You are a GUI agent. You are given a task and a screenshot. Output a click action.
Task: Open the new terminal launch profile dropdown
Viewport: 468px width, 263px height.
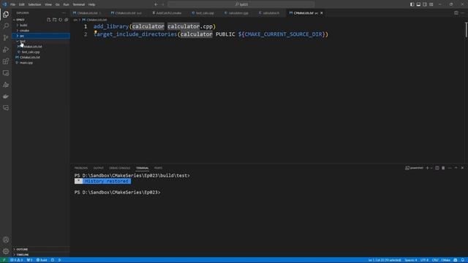(x=431, y=168)
